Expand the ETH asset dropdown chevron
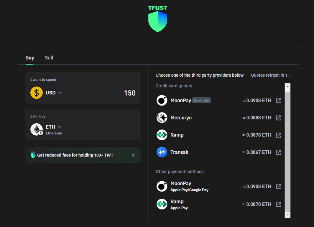The width and height of the screenshot is (314, 227). click(59, 127)
